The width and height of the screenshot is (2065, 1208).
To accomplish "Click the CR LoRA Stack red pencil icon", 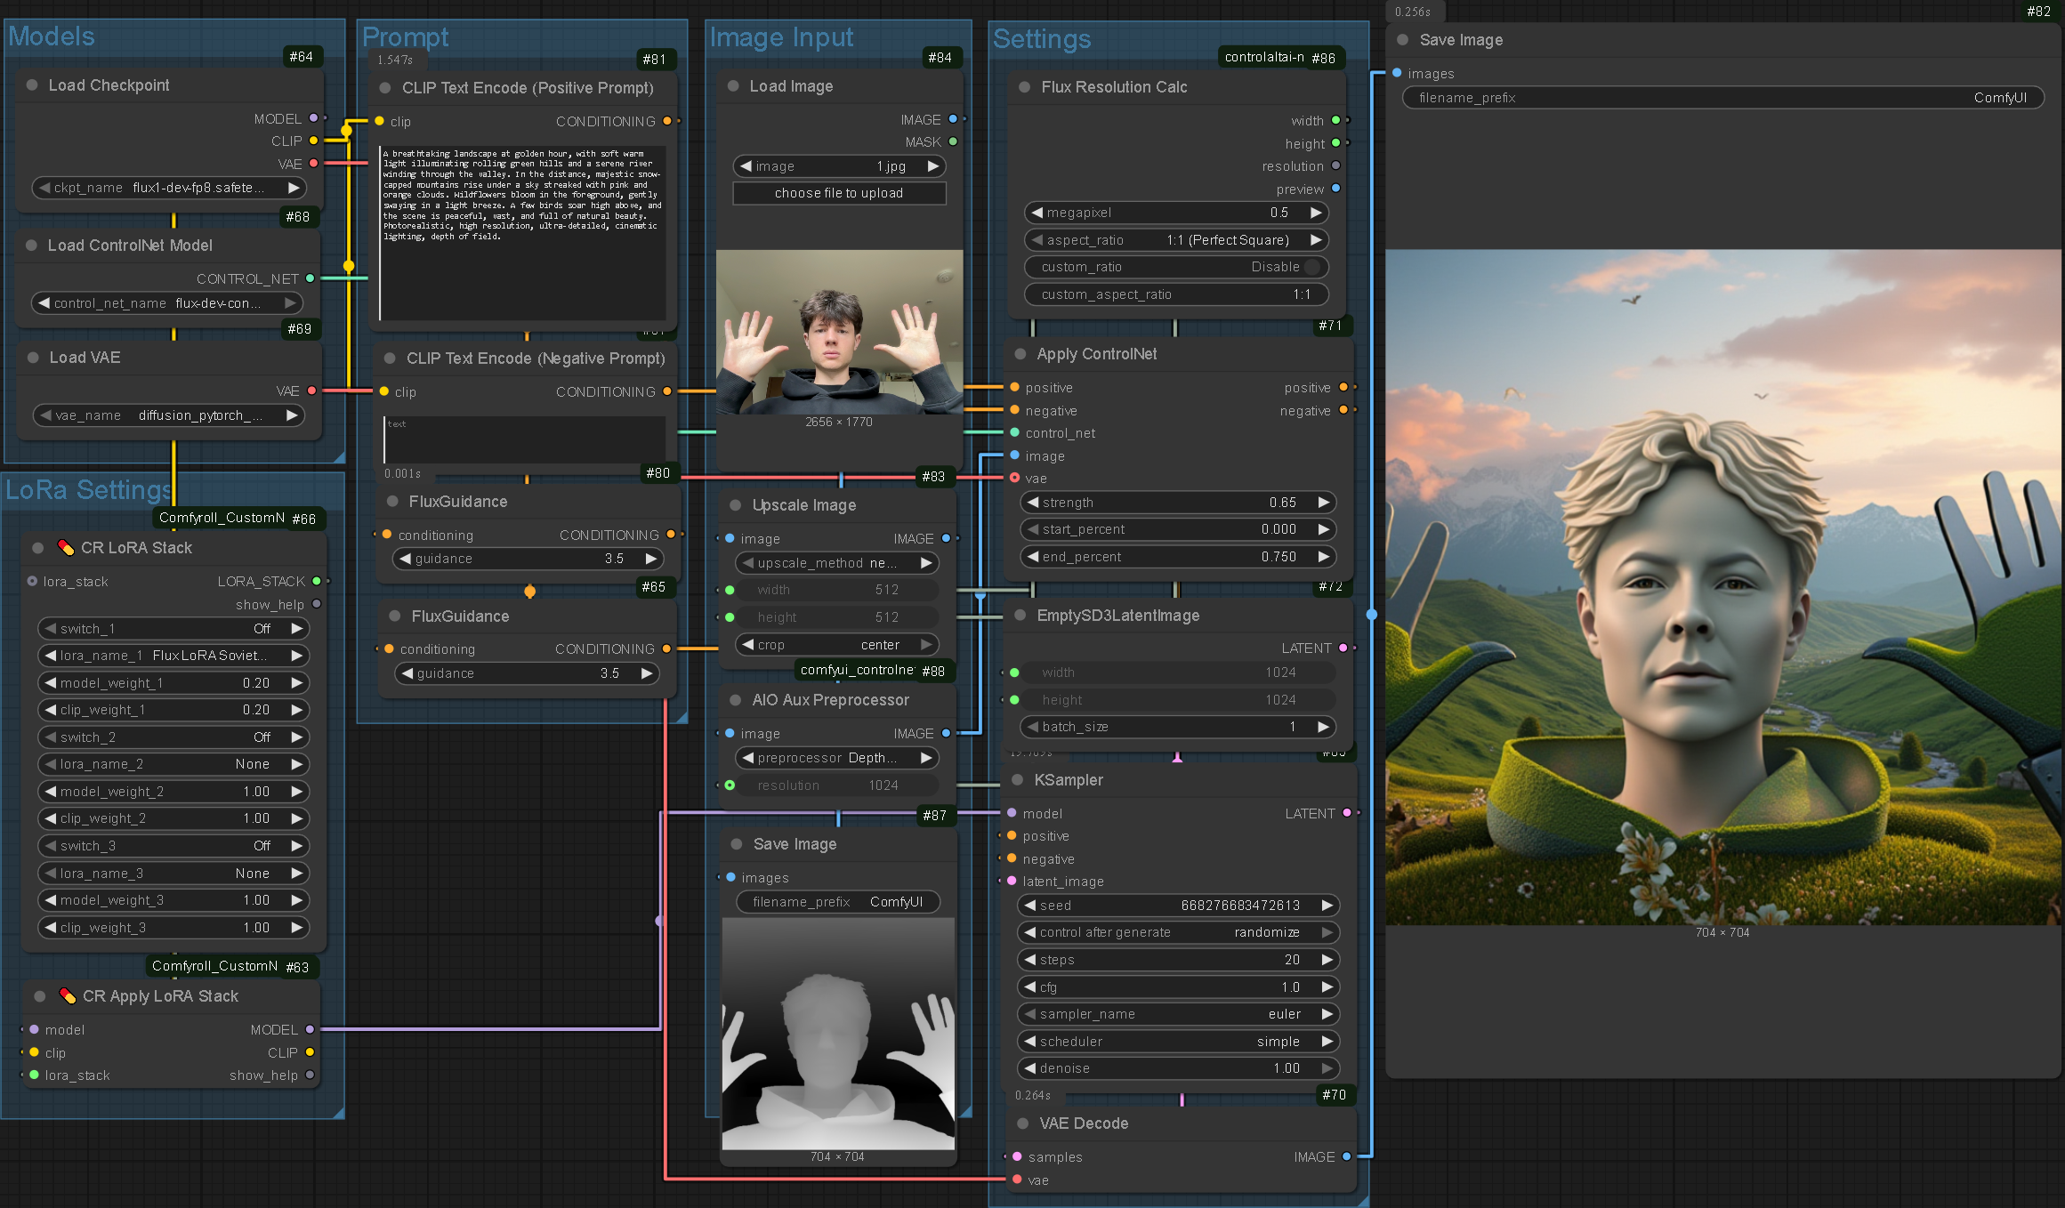I will pyautogui.click(x=66, y=548).
